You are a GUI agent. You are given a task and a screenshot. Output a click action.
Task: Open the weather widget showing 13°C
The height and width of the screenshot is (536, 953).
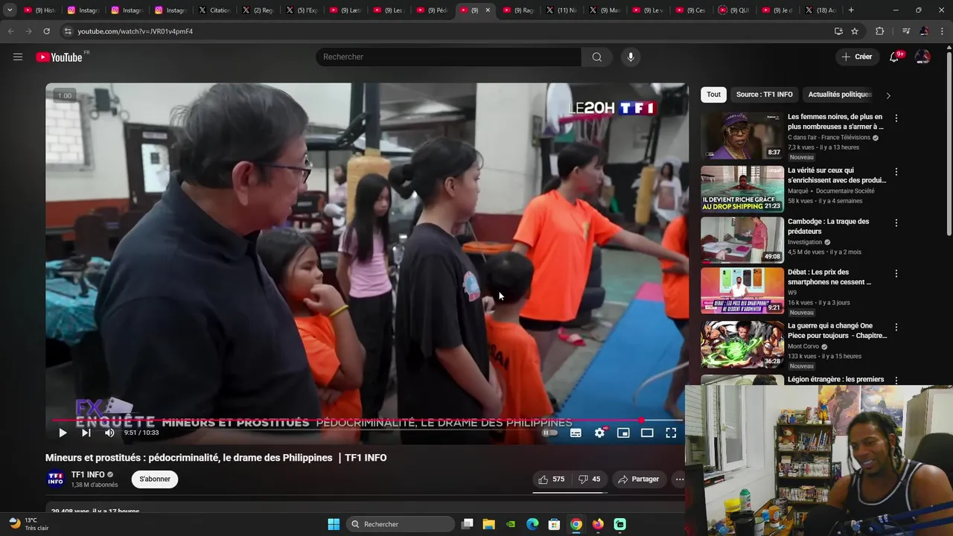tap(28, 524)
